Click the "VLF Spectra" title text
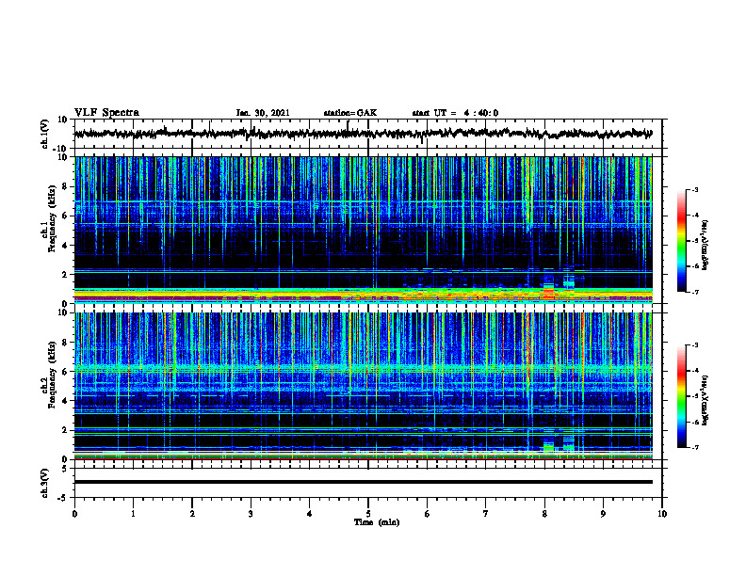Screen dimensions: 746x576 tap(107, 112)
